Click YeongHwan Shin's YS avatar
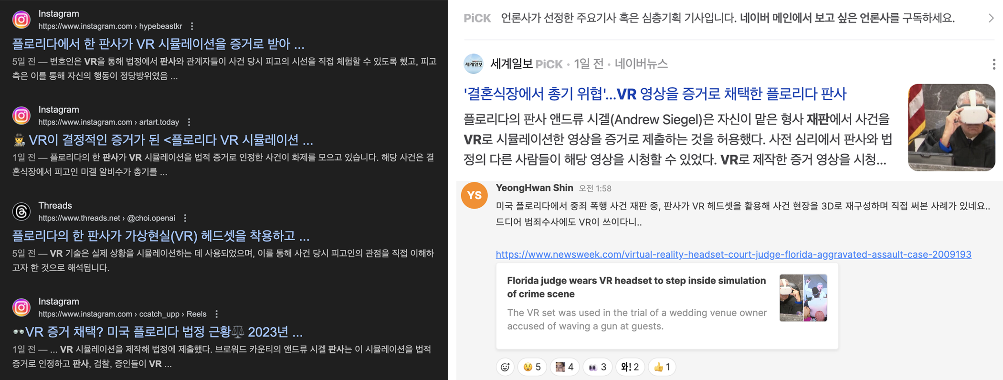1003x380 pixels. point(474,195)
